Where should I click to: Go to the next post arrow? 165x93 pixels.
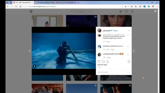point(134,51)
